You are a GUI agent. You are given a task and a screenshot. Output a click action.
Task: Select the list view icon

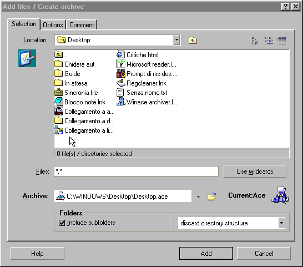coord(269,41)
